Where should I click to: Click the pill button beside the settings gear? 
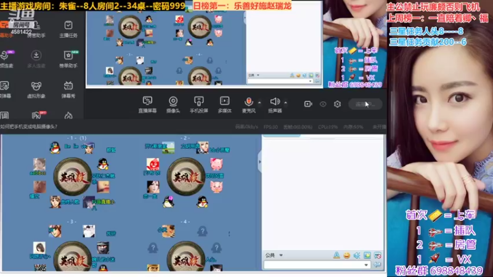[365, 104]
